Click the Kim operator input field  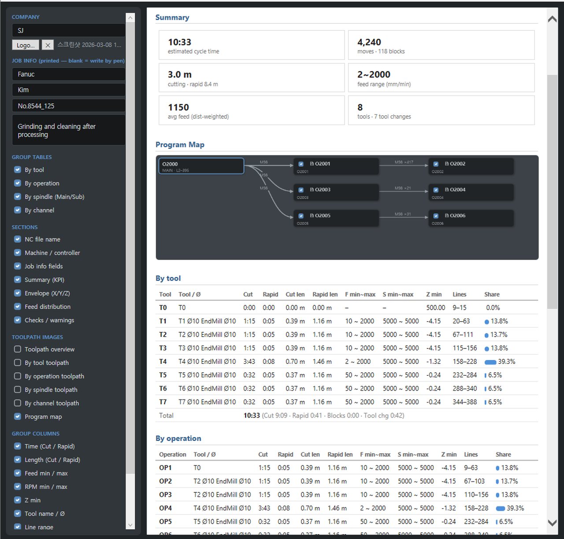69,90
